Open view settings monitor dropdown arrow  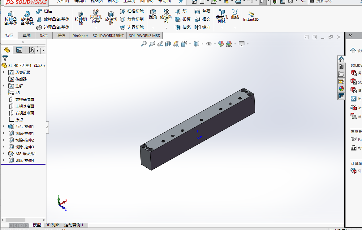point(248,44)
